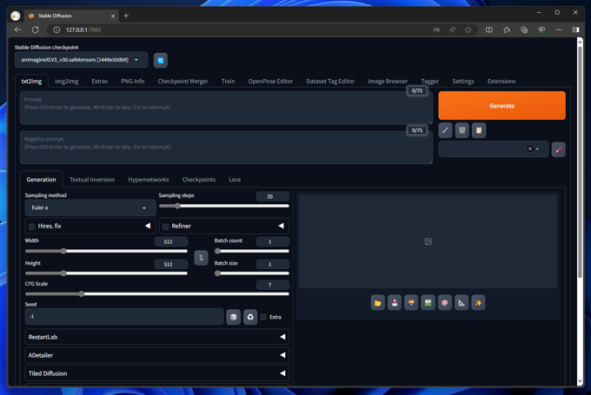This screenshot has height=395, width=591.
Task: Switch to img2img tab
Action: click(x=67, y=82)
